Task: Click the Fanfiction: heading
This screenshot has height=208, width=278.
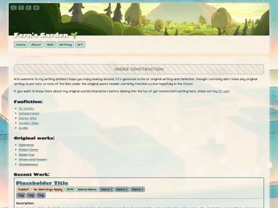Action: click(x=28, y=102)
